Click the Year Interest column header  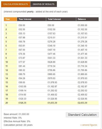pyautogui.click(x=31, y=19)
